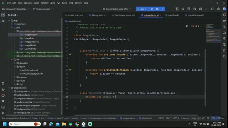This screenshot has width=228, height=128.
Task: Open Running Devices icon in right sidebar
Action: 224,33
